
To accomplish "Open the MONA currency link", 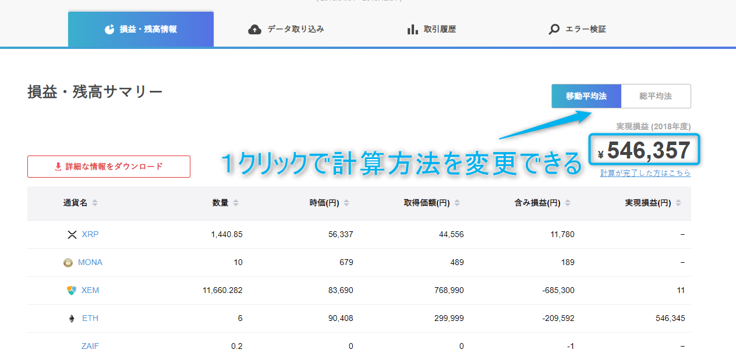I will [x=90, y=262].
